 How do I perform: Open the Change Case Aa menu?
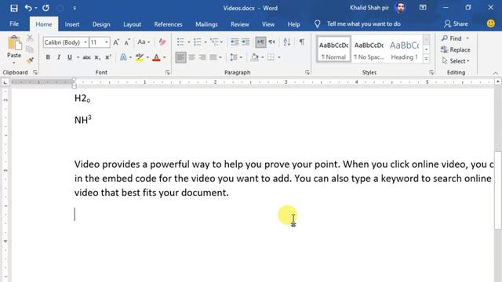pos(144,42)
